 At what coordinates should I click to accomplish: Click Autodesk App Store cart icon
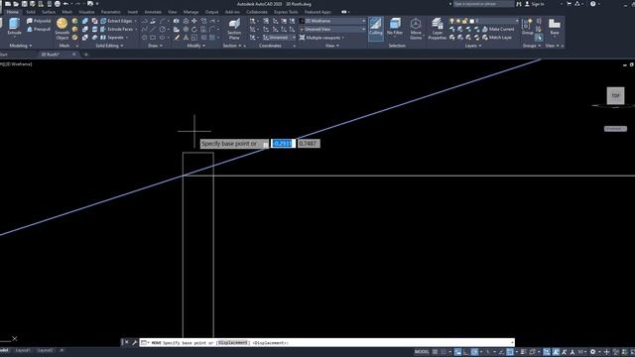tap(569, 4)
